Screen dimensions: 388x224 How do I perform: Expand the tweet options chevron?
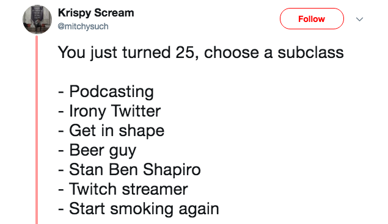click(359, 20)
